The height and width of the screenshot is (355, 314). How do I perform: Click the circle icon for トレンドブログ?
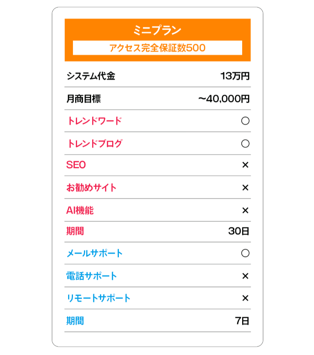245,144
